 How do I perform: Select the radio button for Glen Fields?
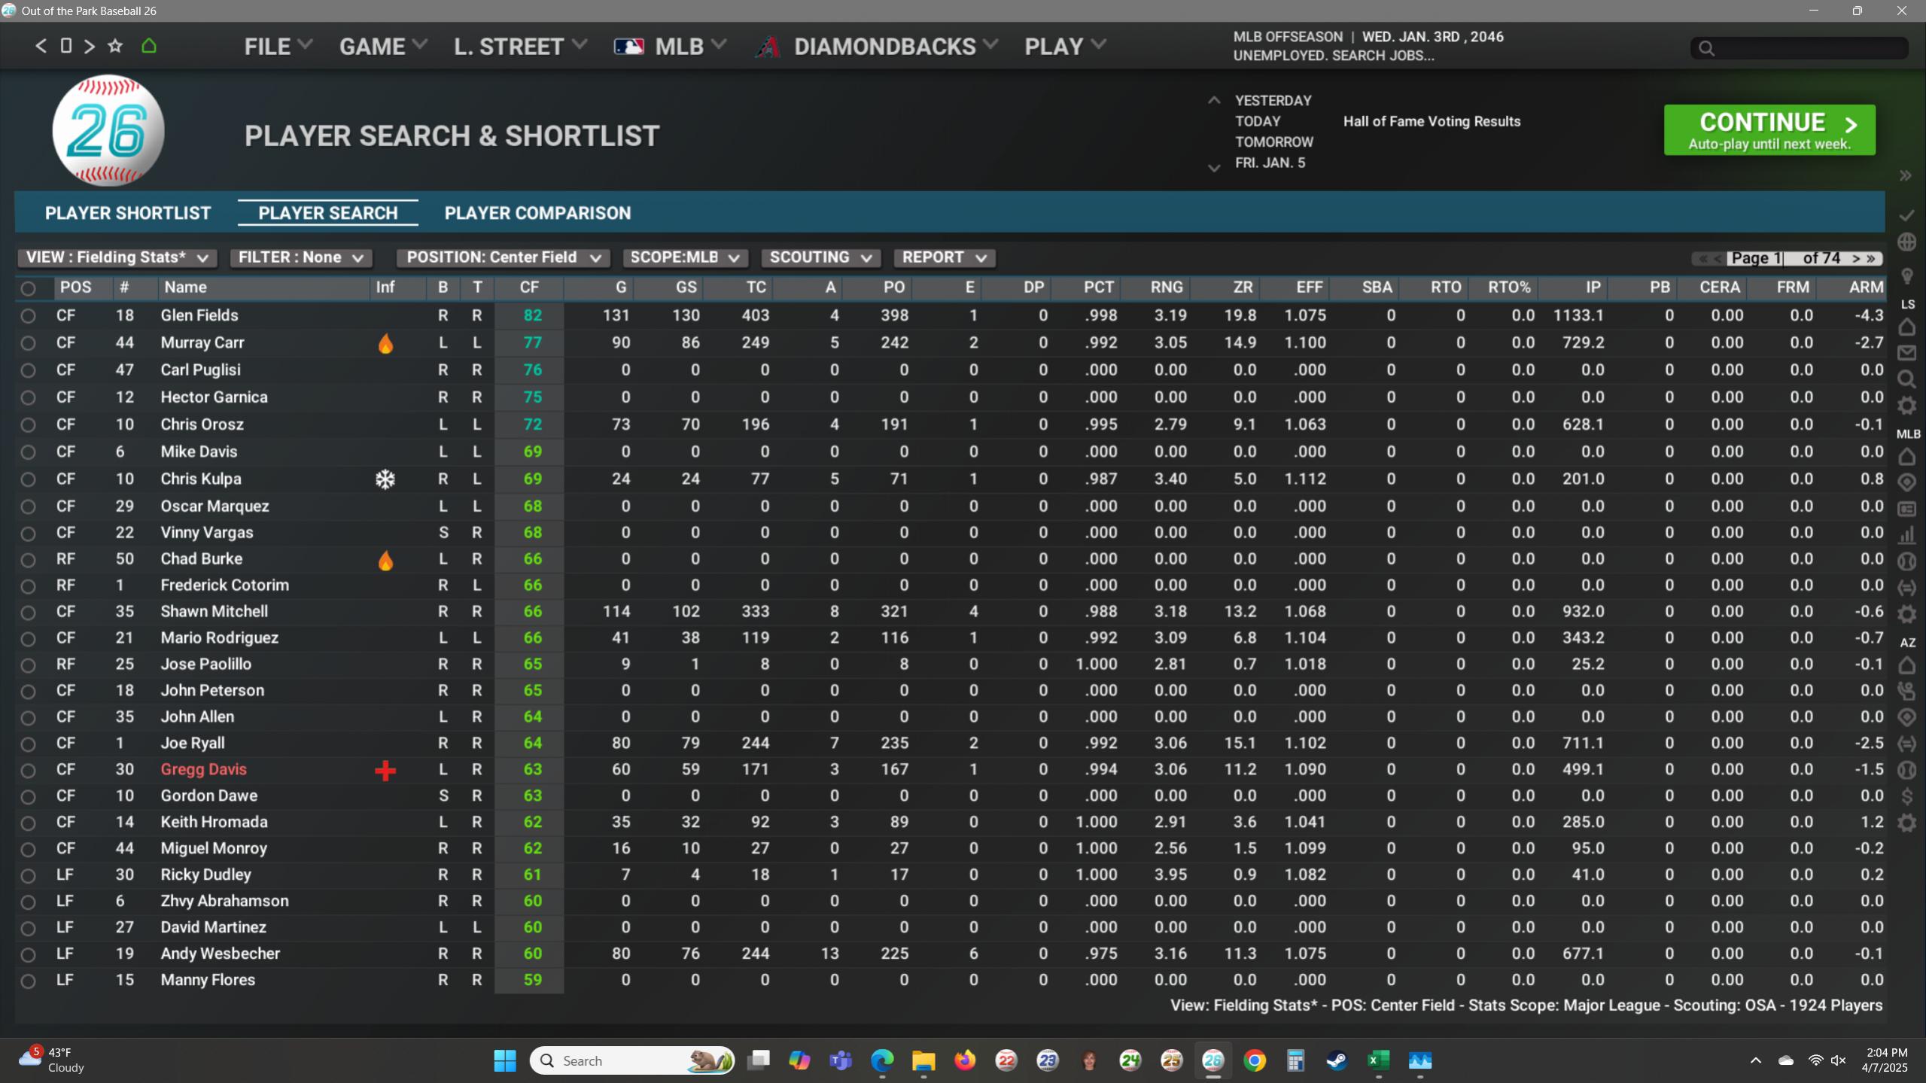click(x=28, y=316)
